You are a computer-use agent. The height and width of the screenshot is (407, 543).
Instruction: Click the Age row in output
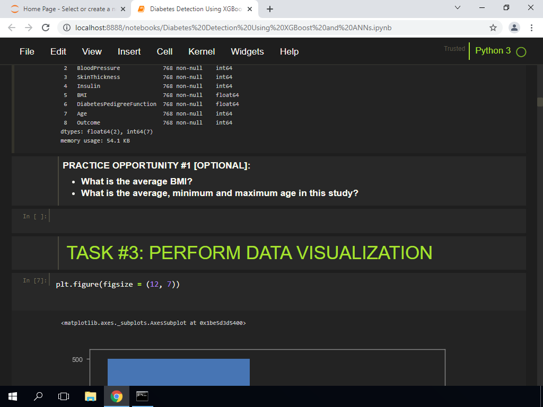coord(148,113)
